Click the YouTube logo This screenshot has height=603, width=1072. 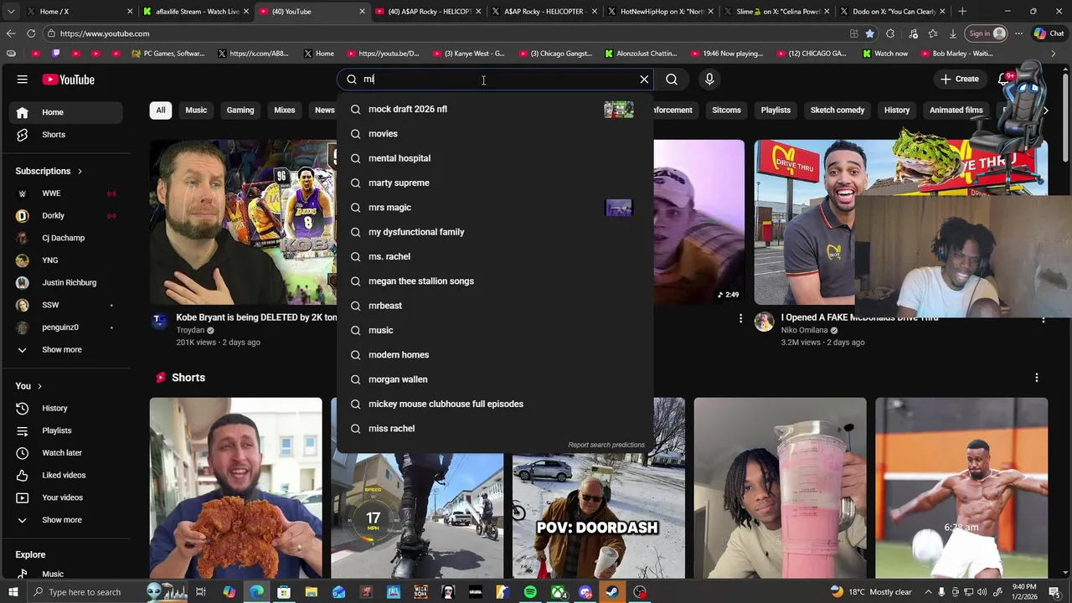coord(69,80)
